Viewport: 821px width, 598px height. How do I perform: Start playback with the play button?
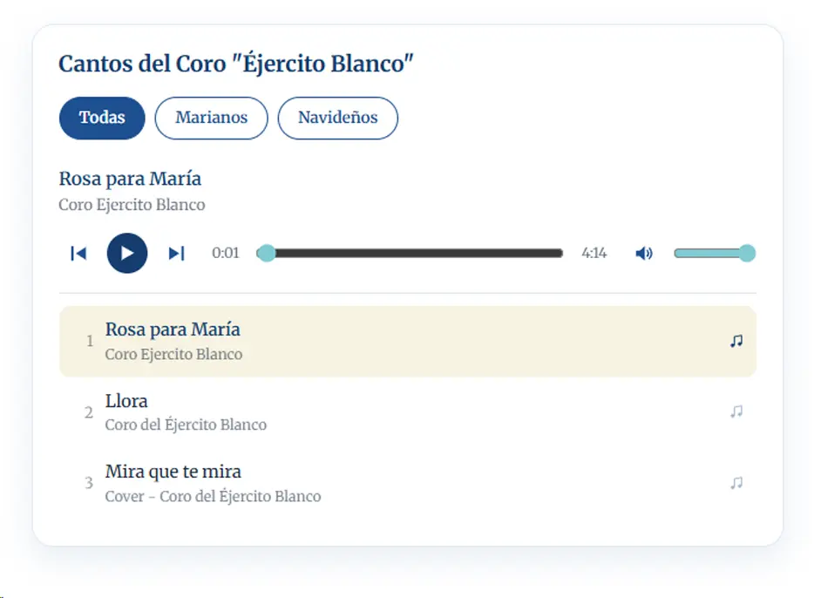[x=127, y=254]
